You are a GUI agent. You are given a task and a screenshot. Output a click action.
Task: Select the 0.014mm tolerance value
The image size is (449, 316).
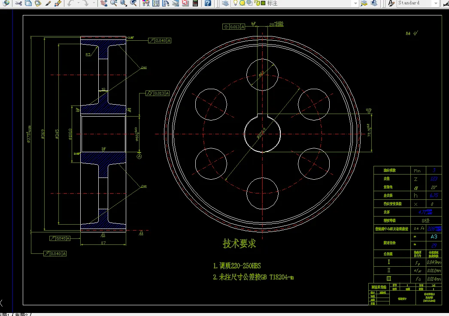point(434,279)
